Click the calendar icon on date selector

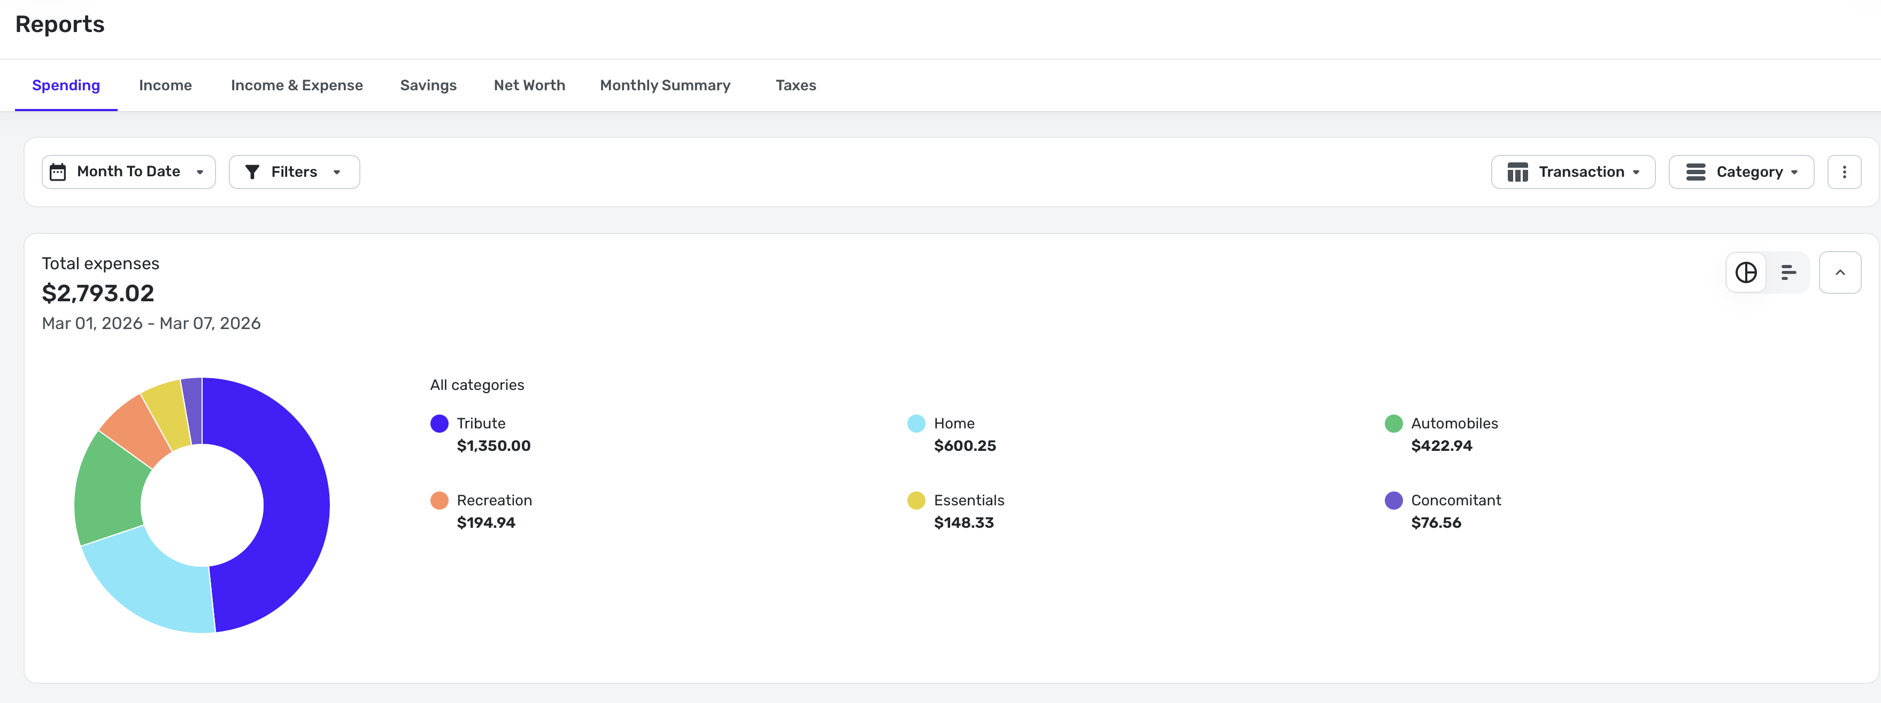pyautogui.click(x=58, y=172)
